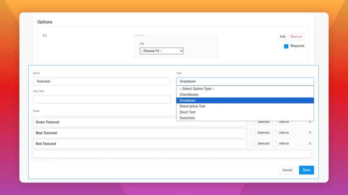This screenshot has height=195, width=348.
Task: Enable Add-on for Blue Textured
Action: pyautogui.click(x=275, y=133)
